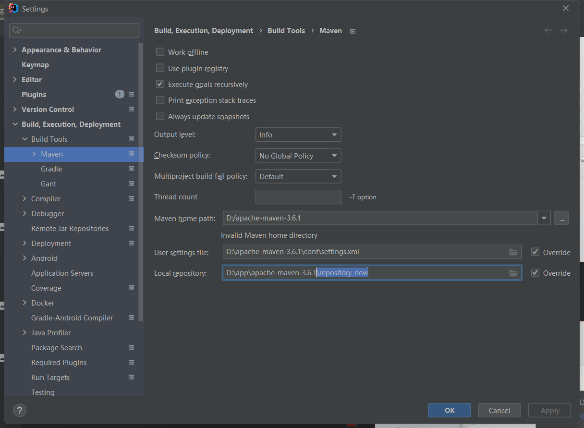Screen dimensions: 584x428
Task: Uncheck Execute goals recursively
Action: (x=160, y=84)
